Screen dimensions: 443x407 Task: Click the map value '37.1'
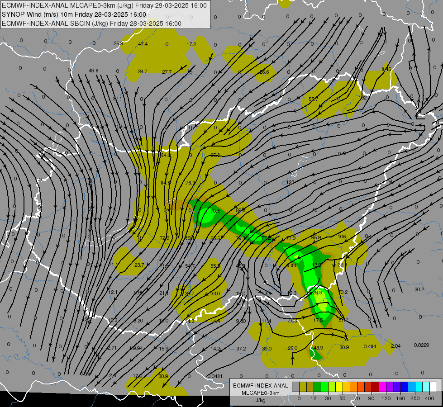[x=118, y=99]
